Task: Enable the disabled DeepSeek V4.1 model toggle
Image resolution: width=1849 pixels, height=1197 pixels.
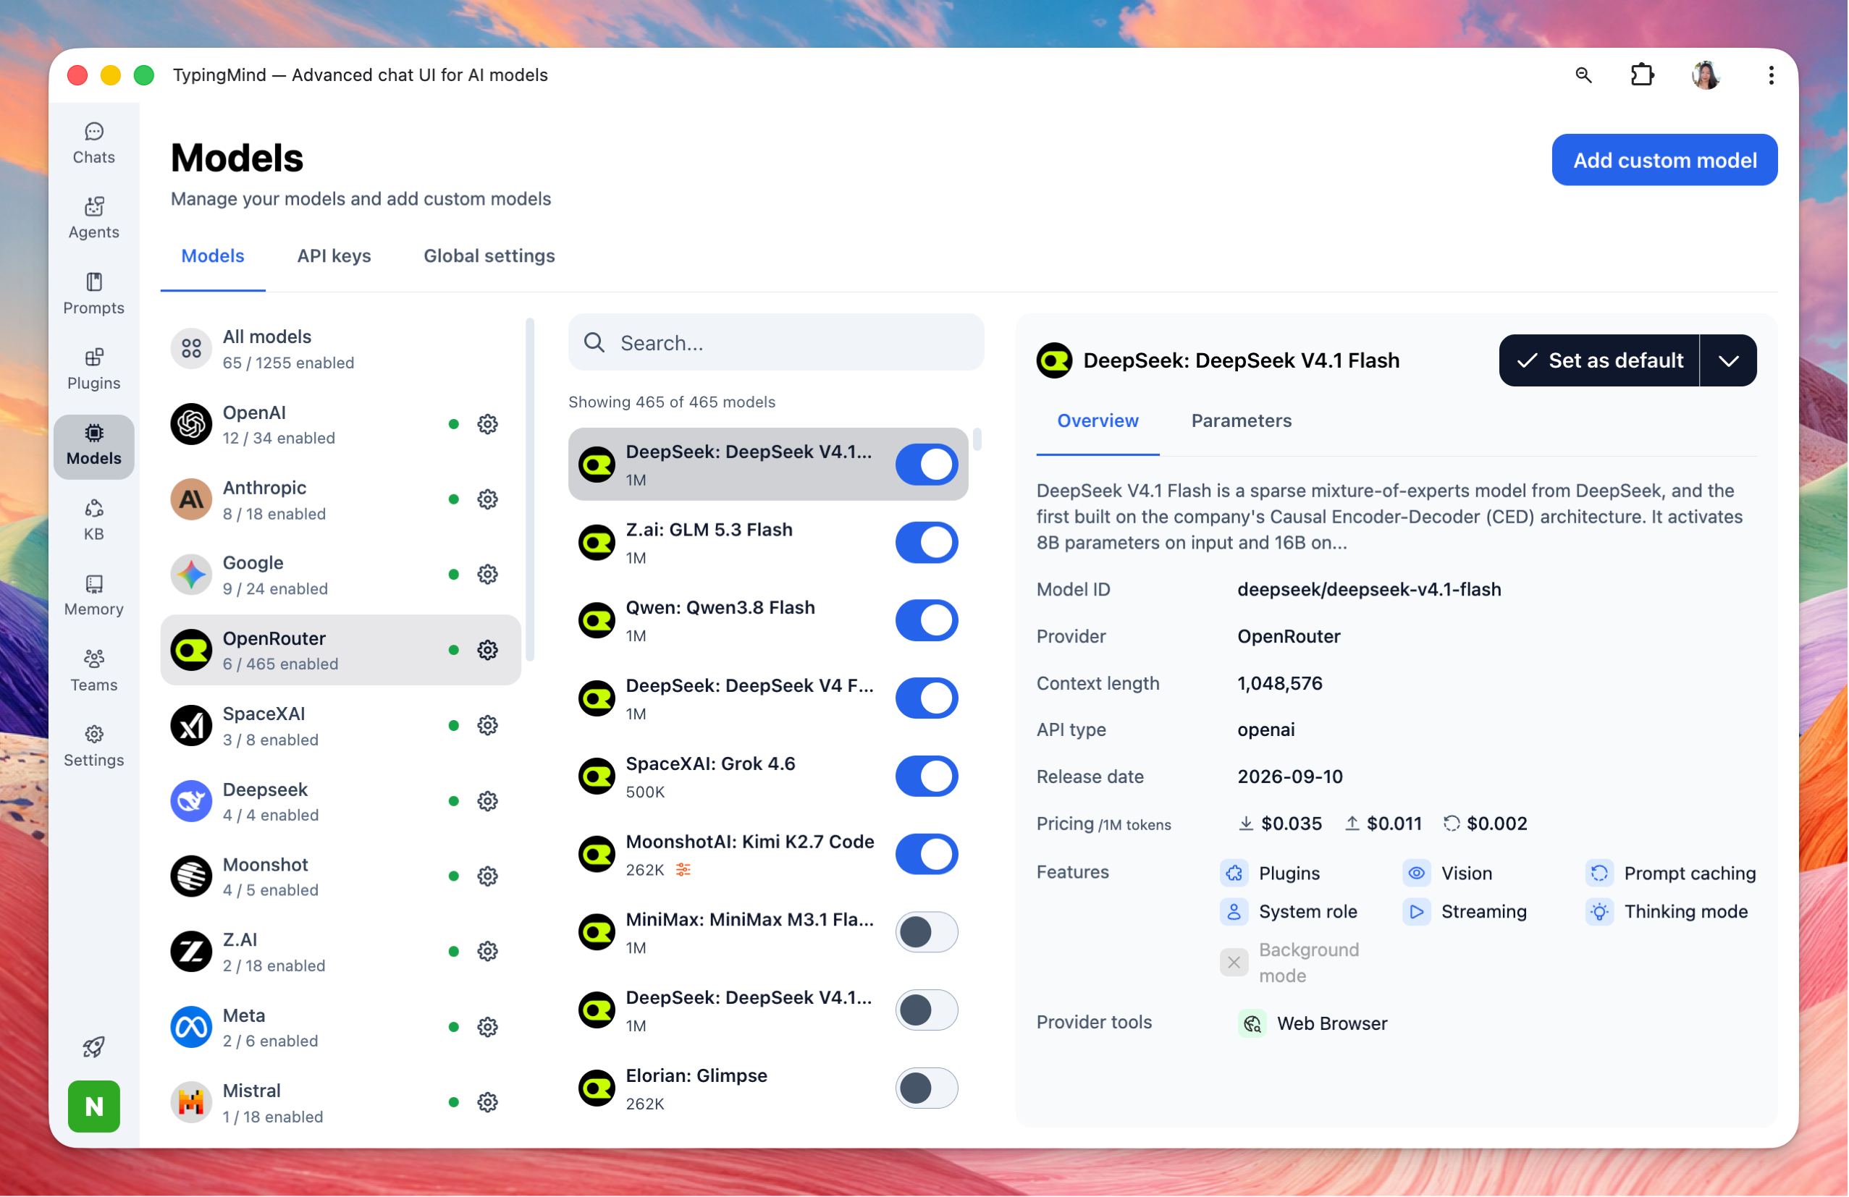Action: point(927,1010)
